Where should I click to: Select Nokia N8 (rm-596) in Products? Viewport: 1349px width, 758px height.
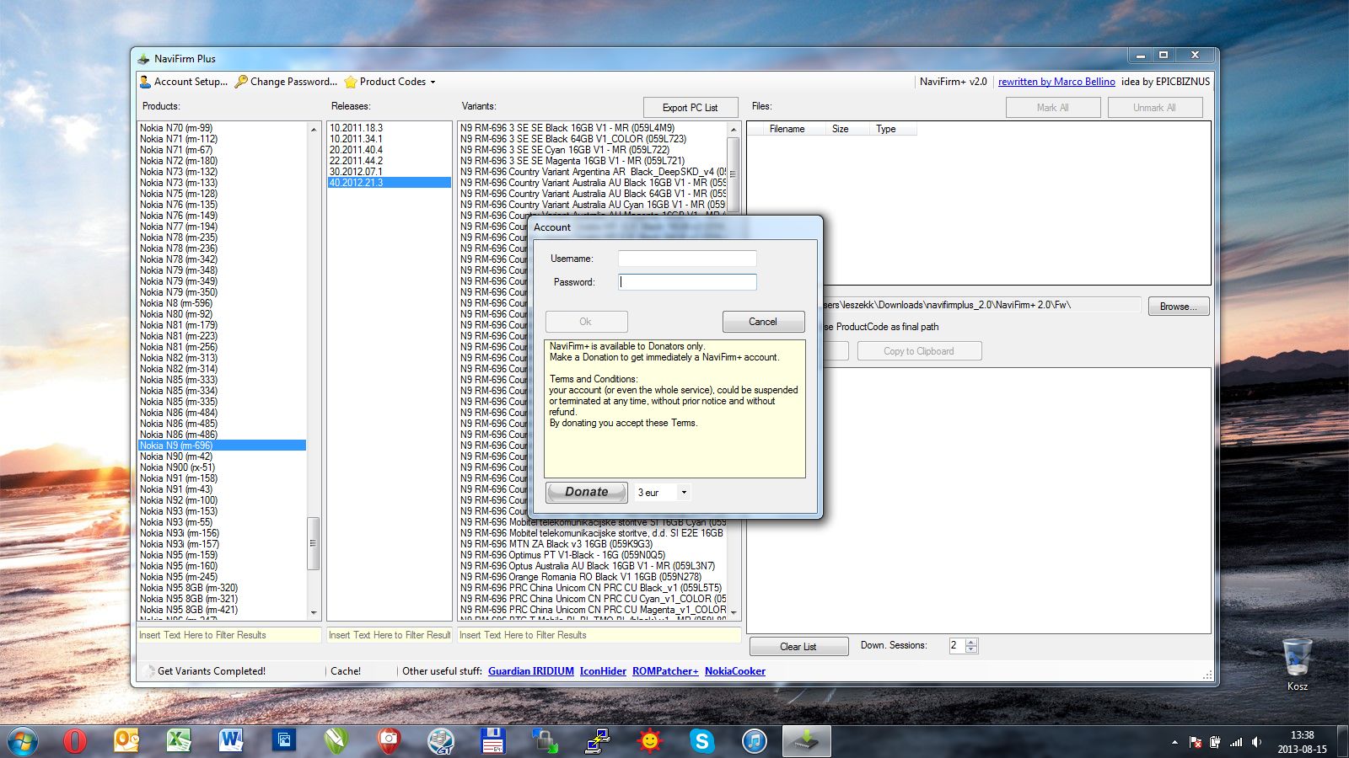(x=223, y=303)
